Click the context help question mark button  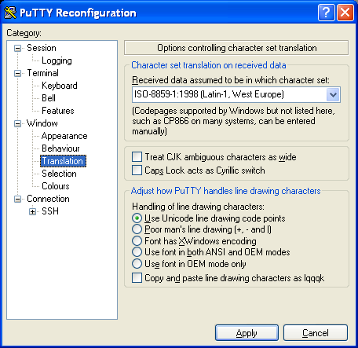pyautogui.click(x=326, y=13)
